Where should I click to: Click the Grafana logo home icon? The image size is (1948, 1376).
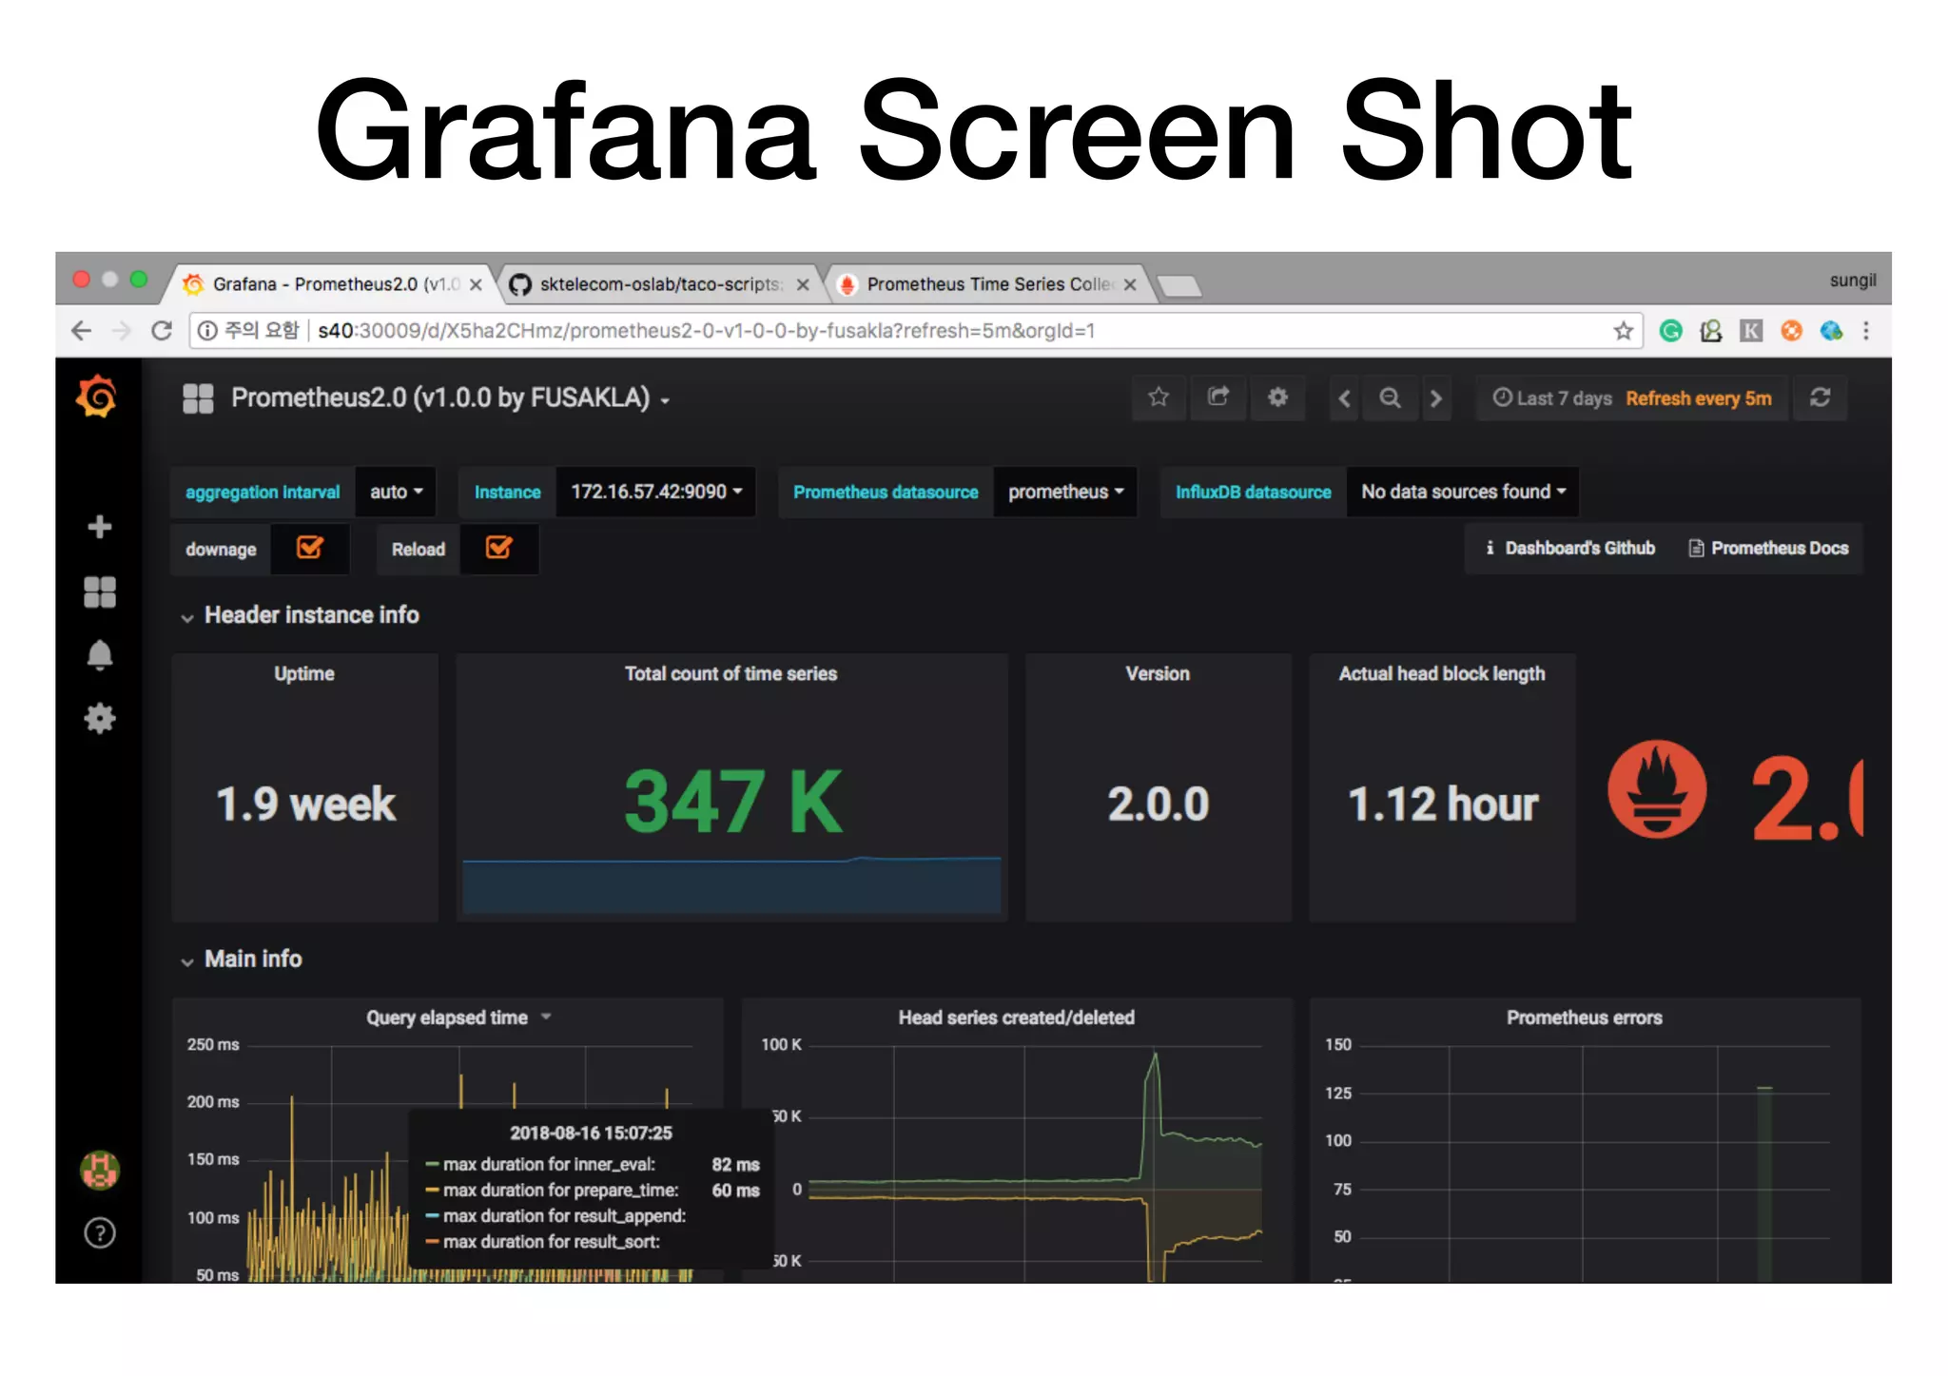point(97,397)
